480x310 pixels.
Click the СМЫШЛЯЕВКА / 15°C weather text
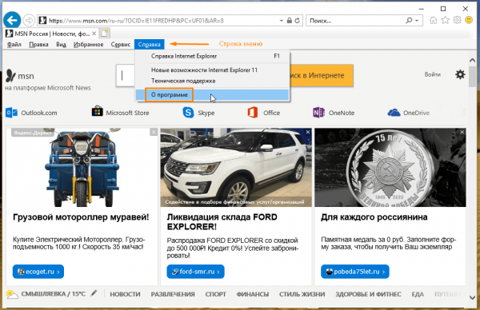tap(54, 294)
